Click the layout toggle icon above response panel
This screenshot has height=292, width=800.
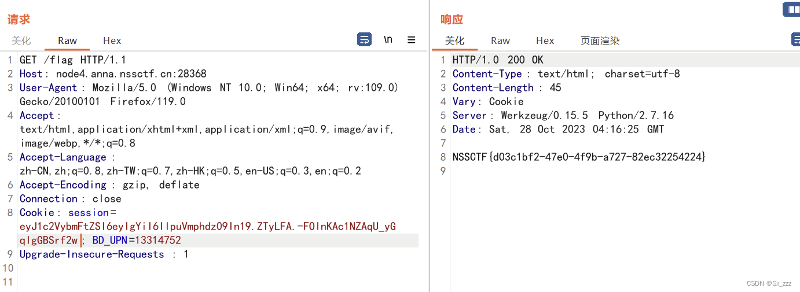tap(791, 9)
